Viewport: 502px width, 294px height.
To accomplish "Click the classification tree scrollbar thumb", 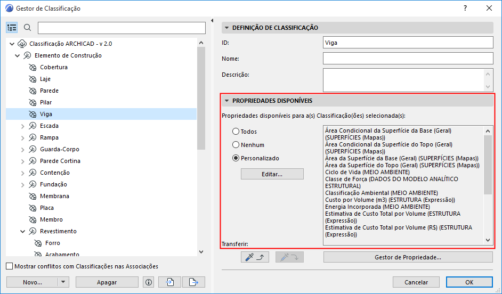I will 201,98.
